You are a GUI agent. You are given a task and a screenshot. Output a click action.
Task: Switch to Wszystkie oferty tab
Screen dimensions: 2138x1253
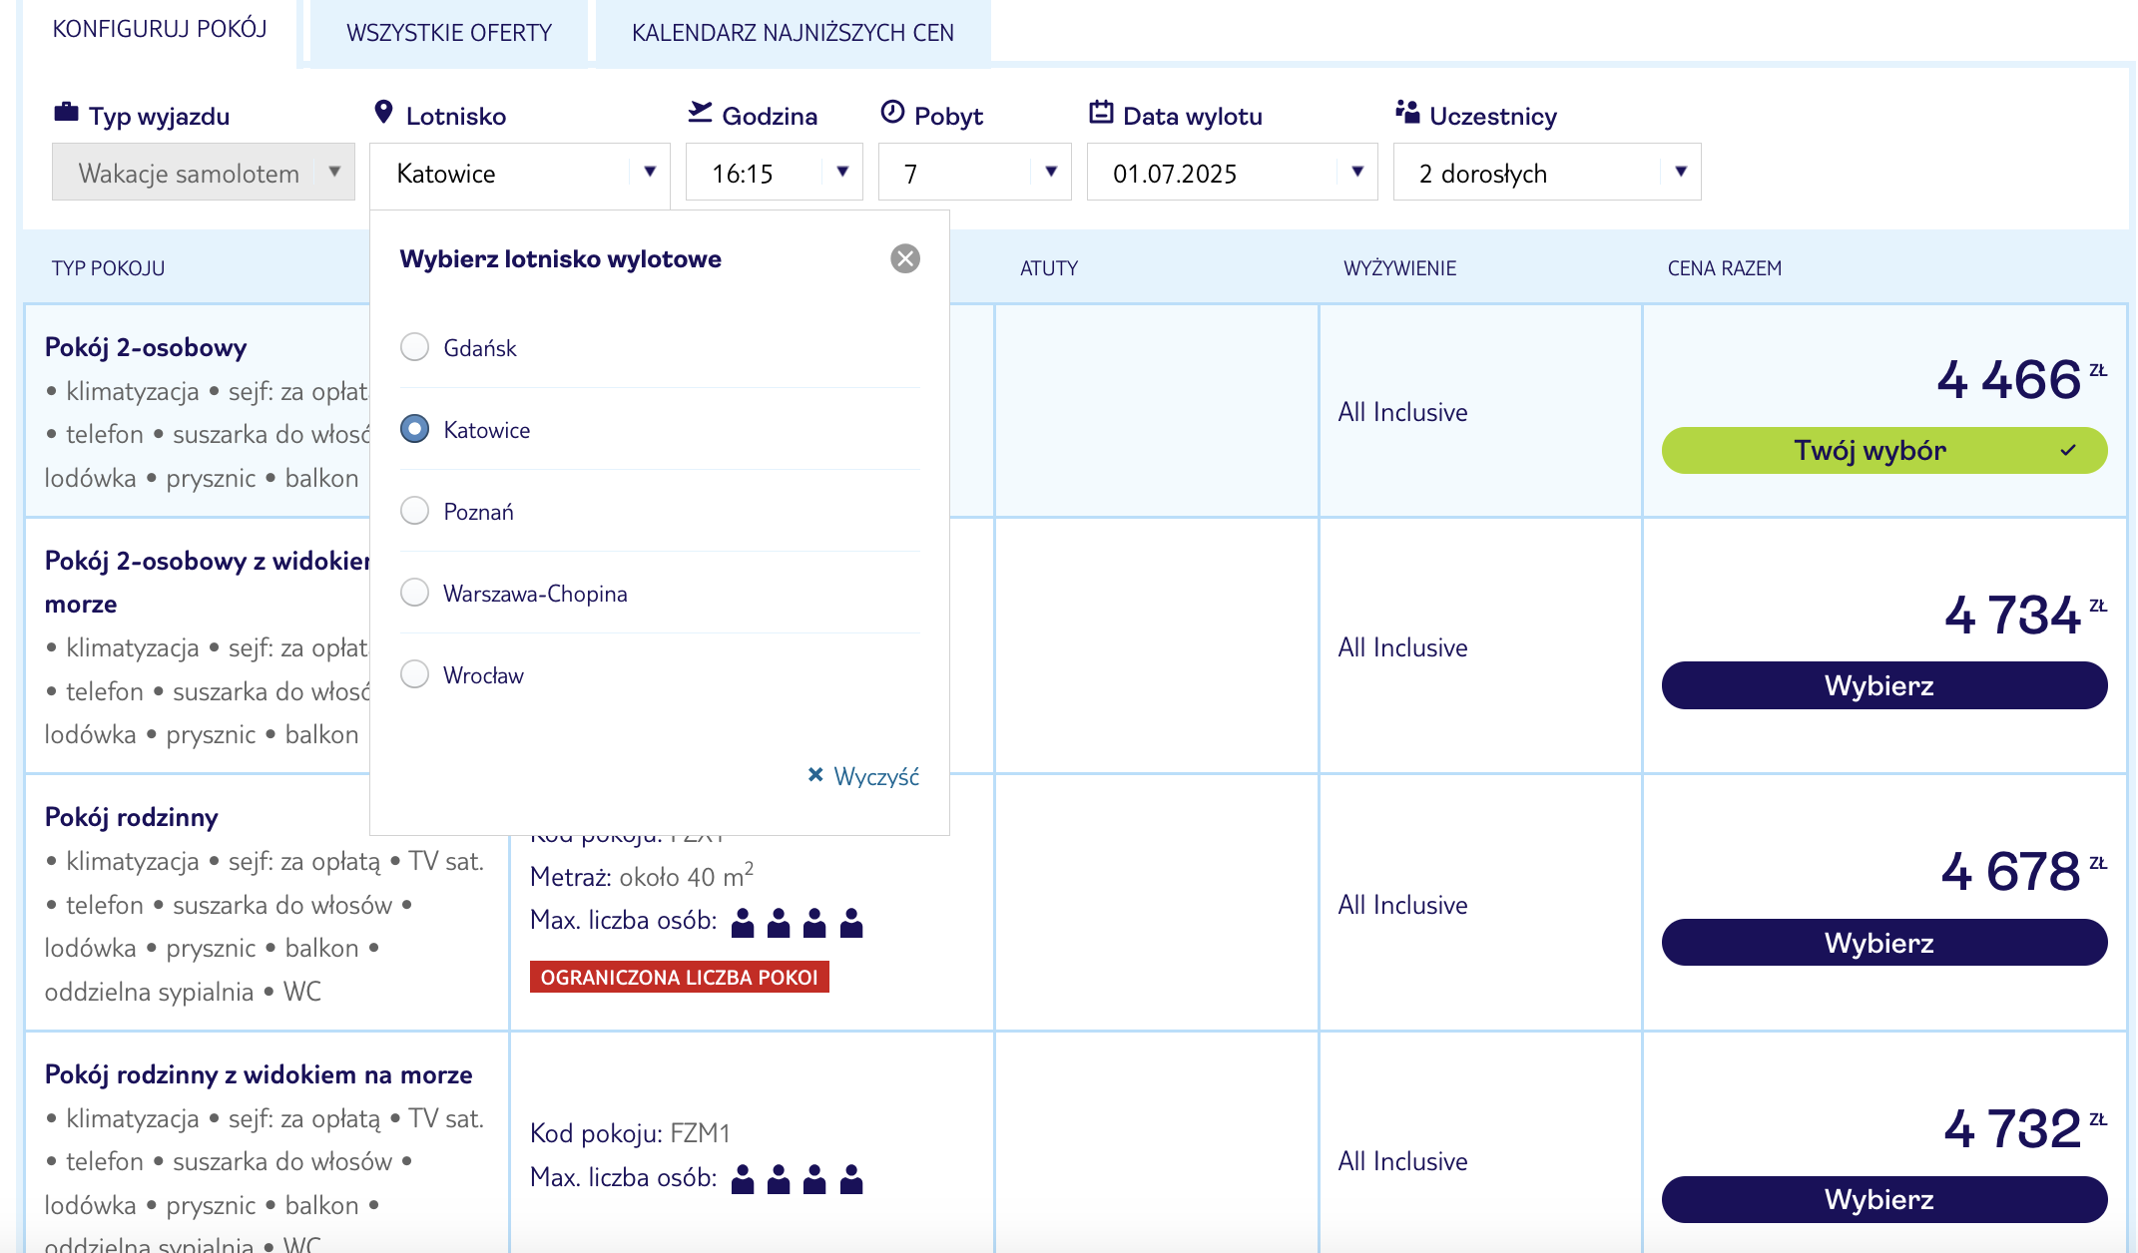click(x=449, y=33)
